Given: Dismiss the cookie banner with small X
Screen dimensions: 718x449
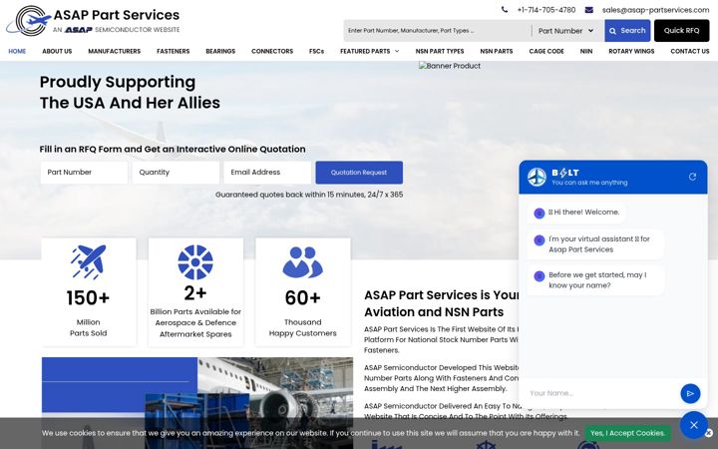Looking at the screenshot, I should tap(709, 433).
